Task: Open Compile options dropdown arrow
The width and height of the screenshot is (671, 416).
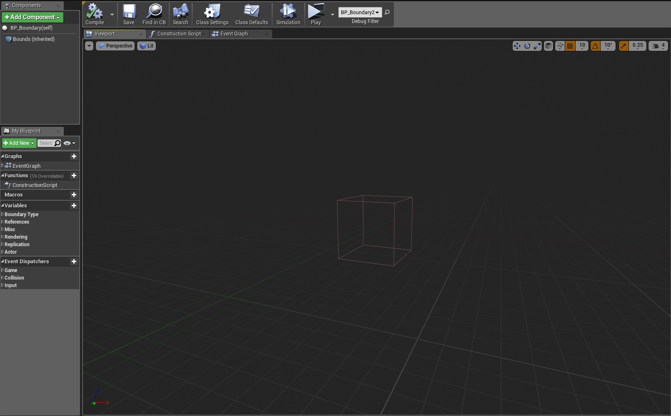Action: pyautogui.click(x=112, y=15)
